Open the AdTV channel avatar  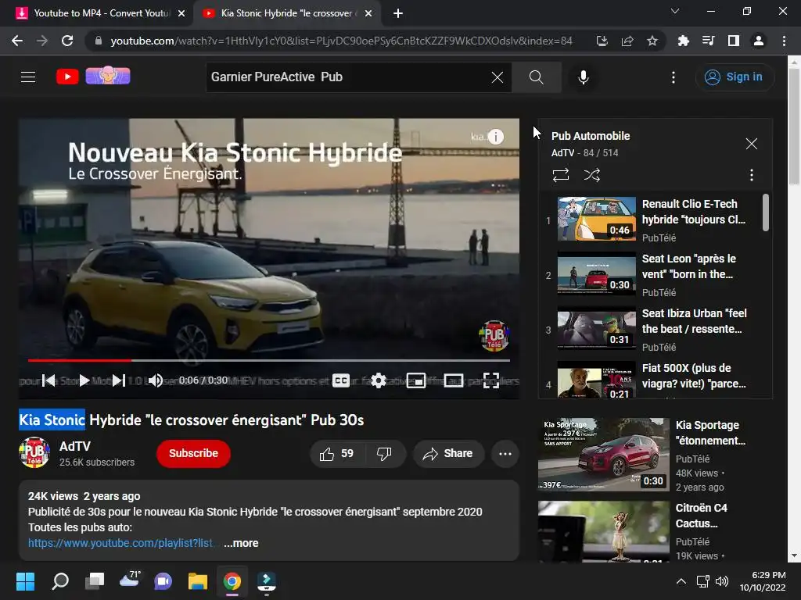34,453
